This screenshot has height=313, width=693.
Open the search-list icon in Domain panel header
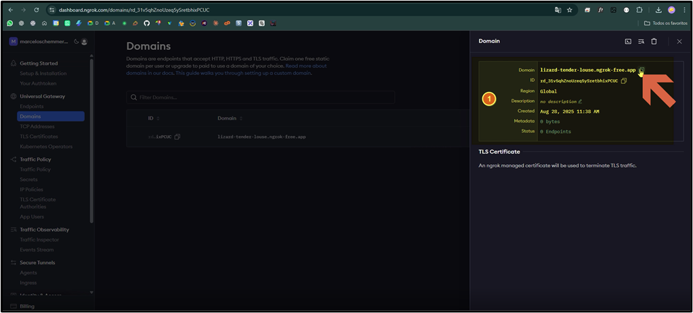click(x=641, y=41)
